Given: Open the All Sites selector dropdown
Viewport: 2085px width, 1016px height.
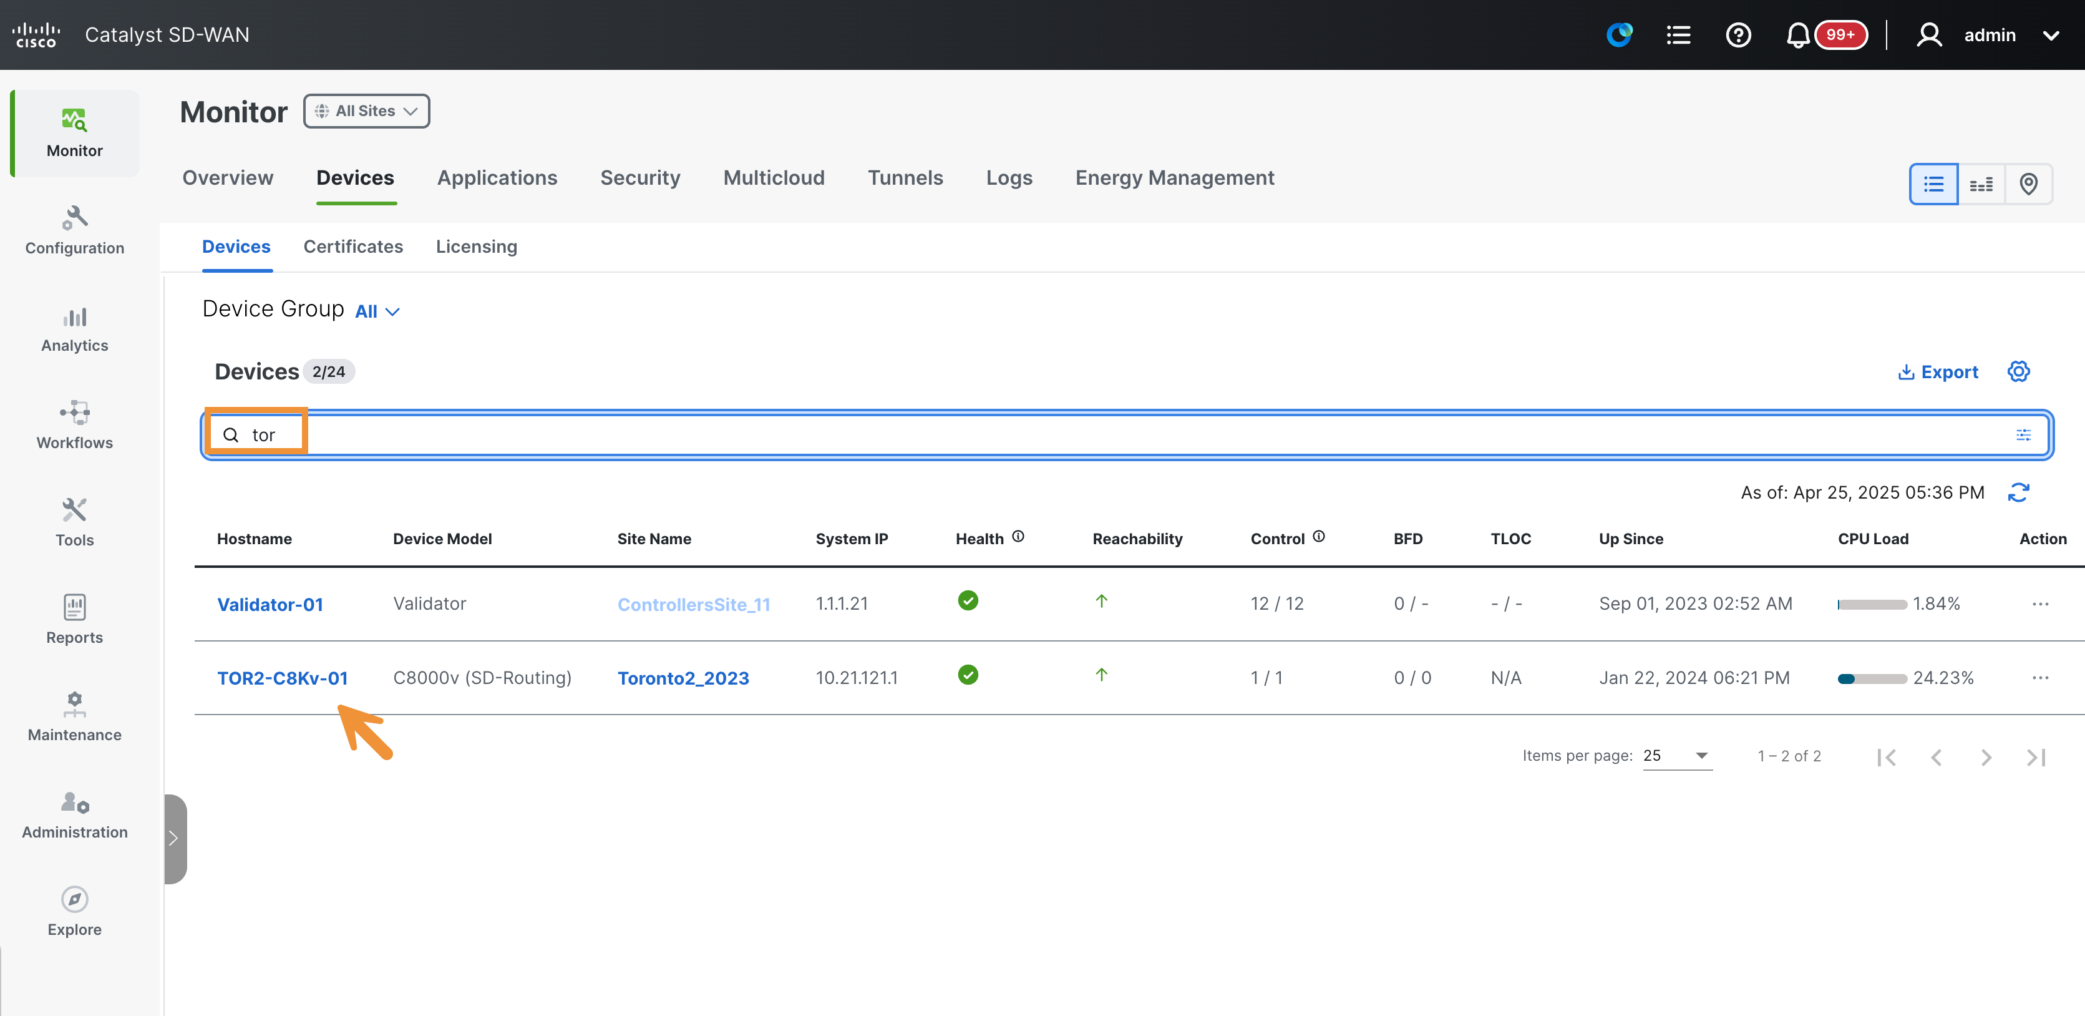Looking at the screenshot, I should pyautogui.click(x=367, y=111).
